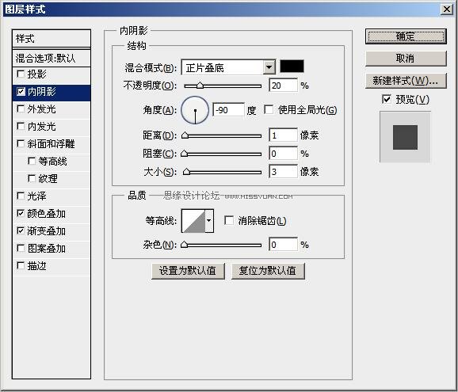The height and width of the screenshot is (392, 458).
Task: Select the 描边 stroke list entry
Action: (52, 266)
